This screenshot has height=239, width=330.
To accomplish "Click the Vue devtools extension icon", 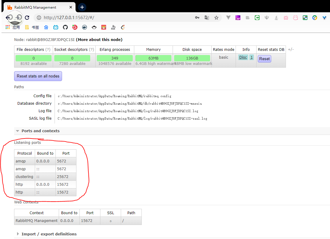I will pyautogui.click(x=228, y=18).
